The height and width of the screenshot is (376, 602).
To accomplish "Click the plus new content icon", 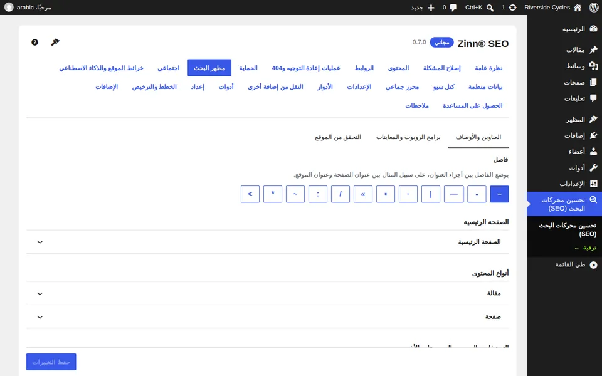I will pos(431,8).
